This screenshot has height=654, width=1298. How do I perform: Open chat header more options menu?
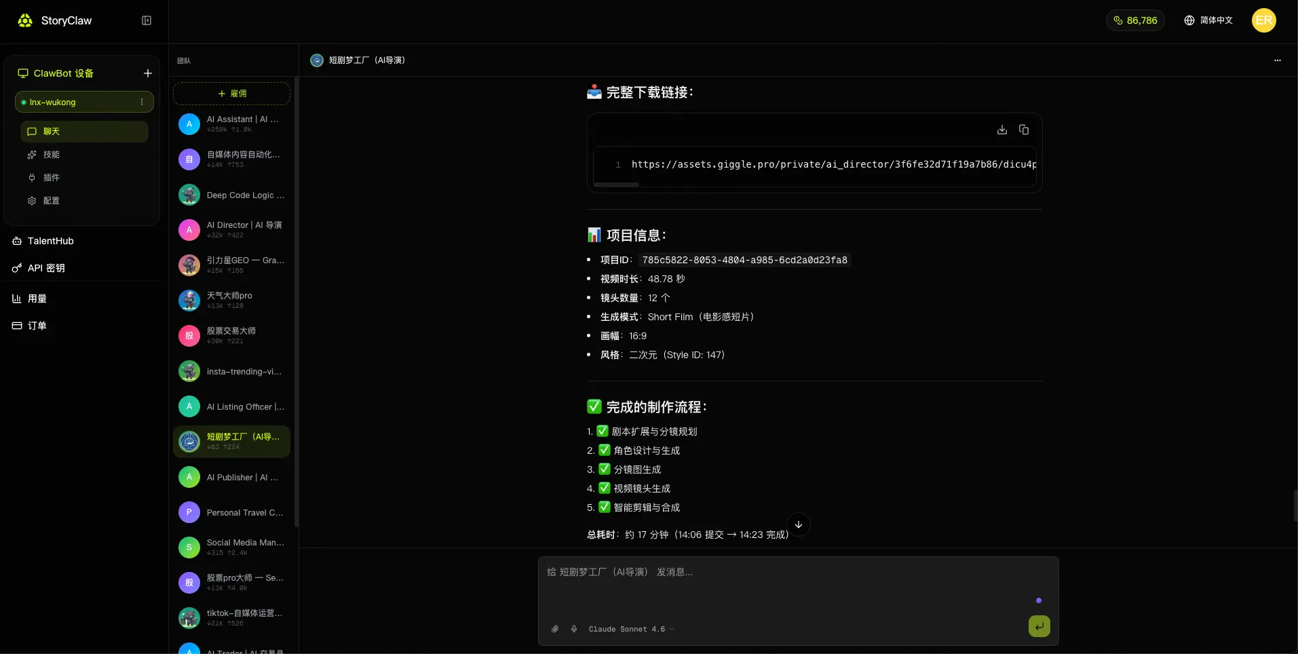click(1278, 60)
